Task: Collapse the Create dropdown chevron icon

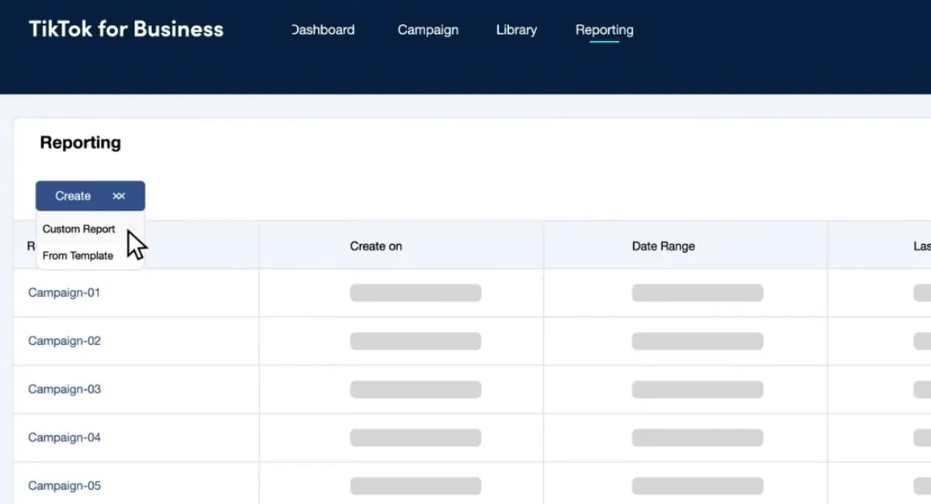Action: click(x=119, y=196)
